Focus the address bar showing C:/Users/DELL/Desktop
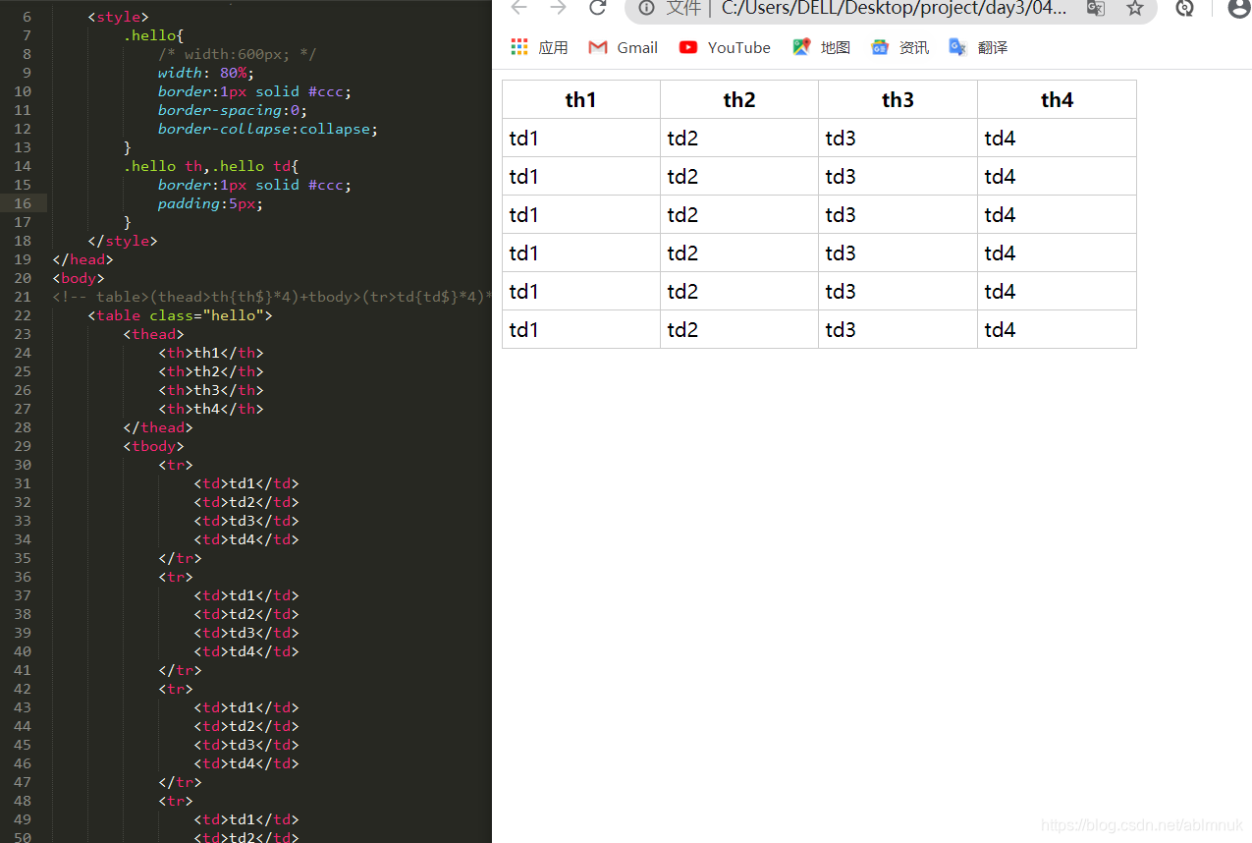This screenshot has height=843, width=1252. click(894, 9)
